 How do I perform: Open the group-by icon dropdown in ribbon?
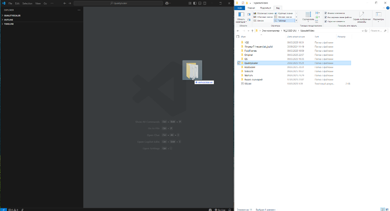(x=317, y=13)
